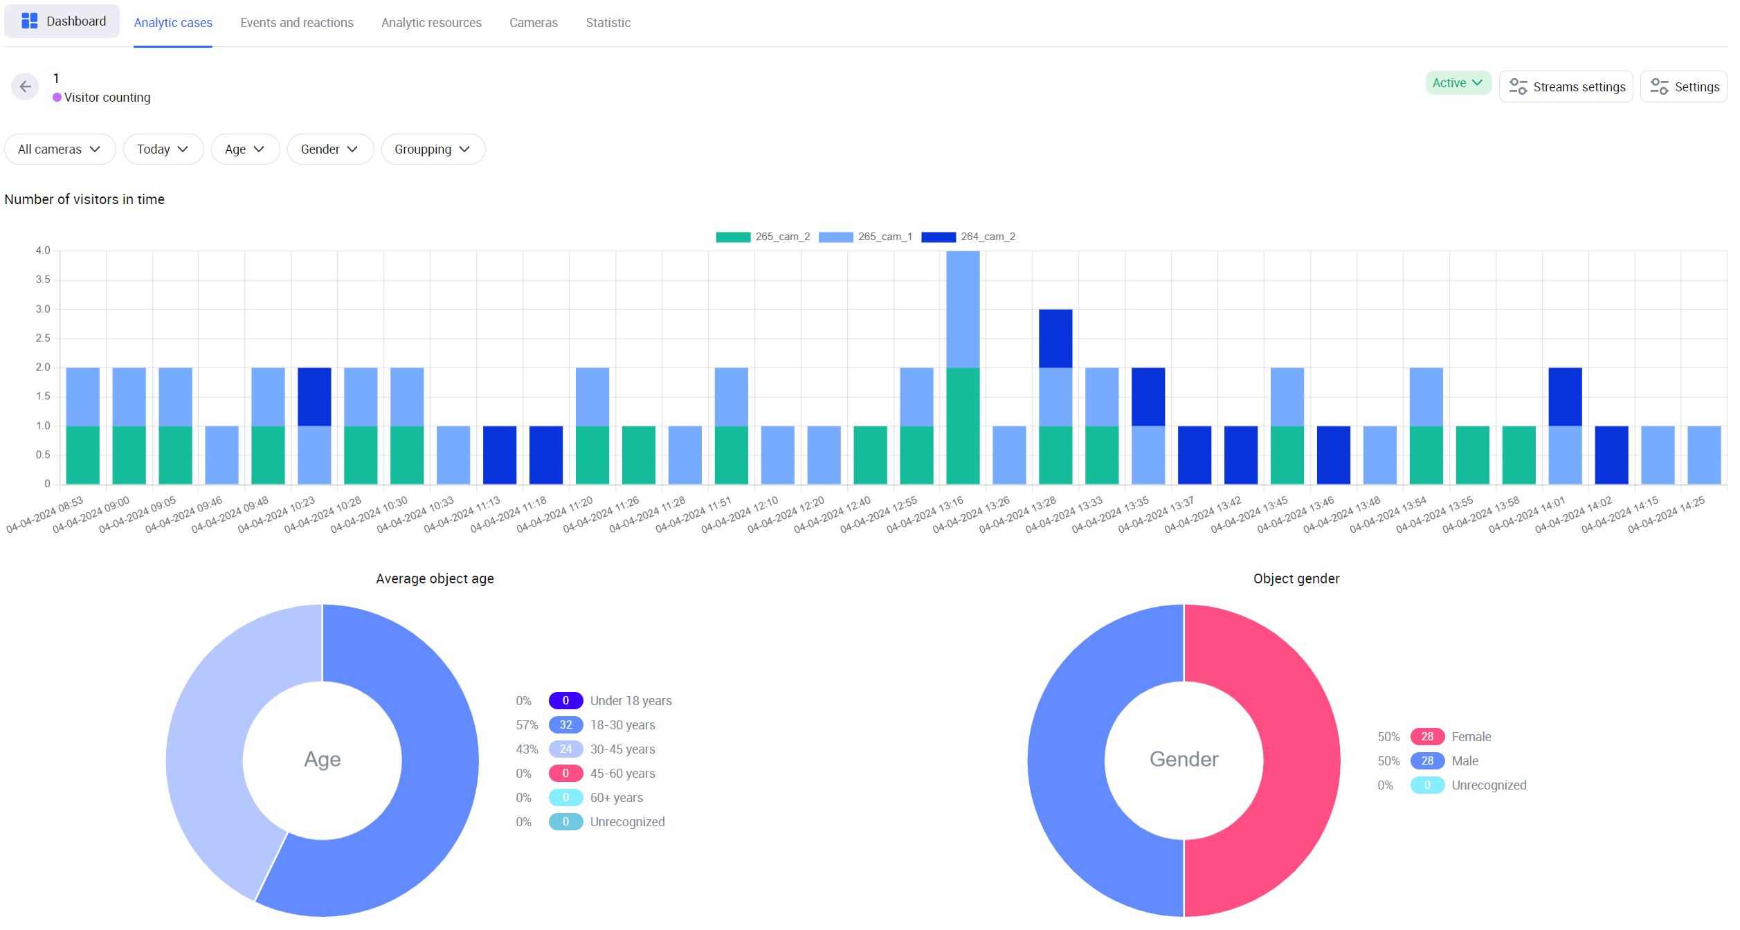Click the 04-04-2024 14:25 axis label
This screenshot has height=930, width=1740.
1667,515
